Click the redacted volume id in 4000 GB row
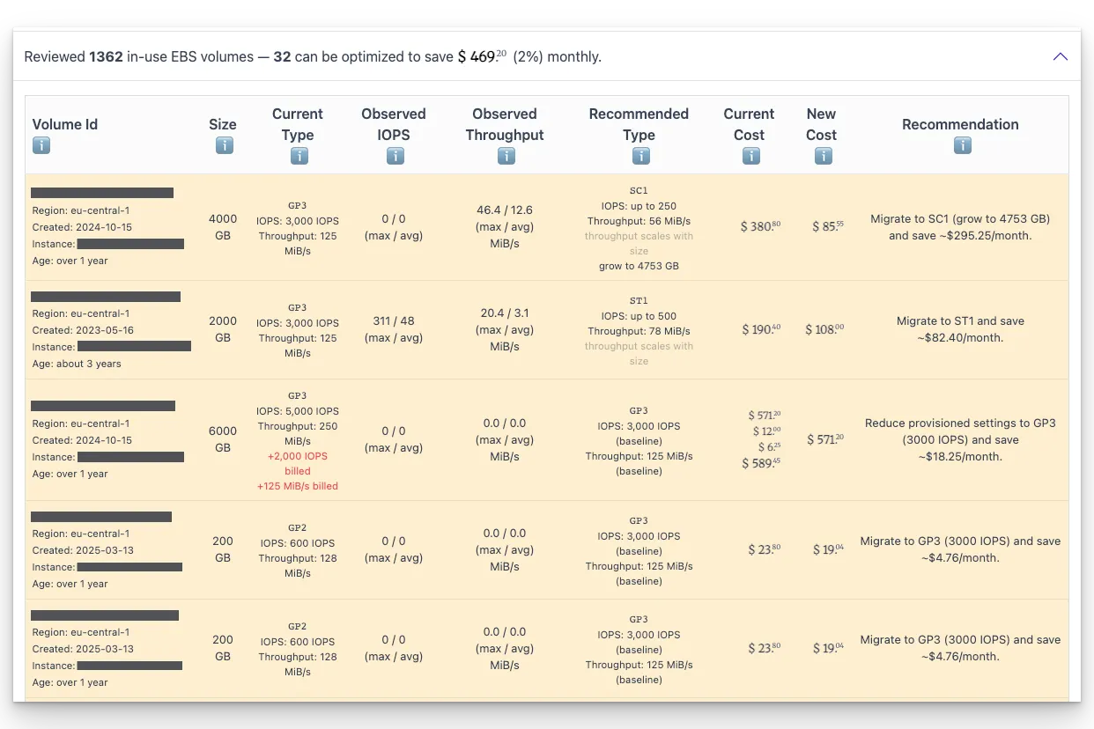This screenshot has width=1094, height=729. (x=102, y=193)
